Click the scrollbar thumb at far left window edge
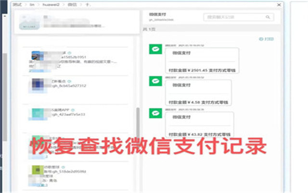 tap(5, 97)
